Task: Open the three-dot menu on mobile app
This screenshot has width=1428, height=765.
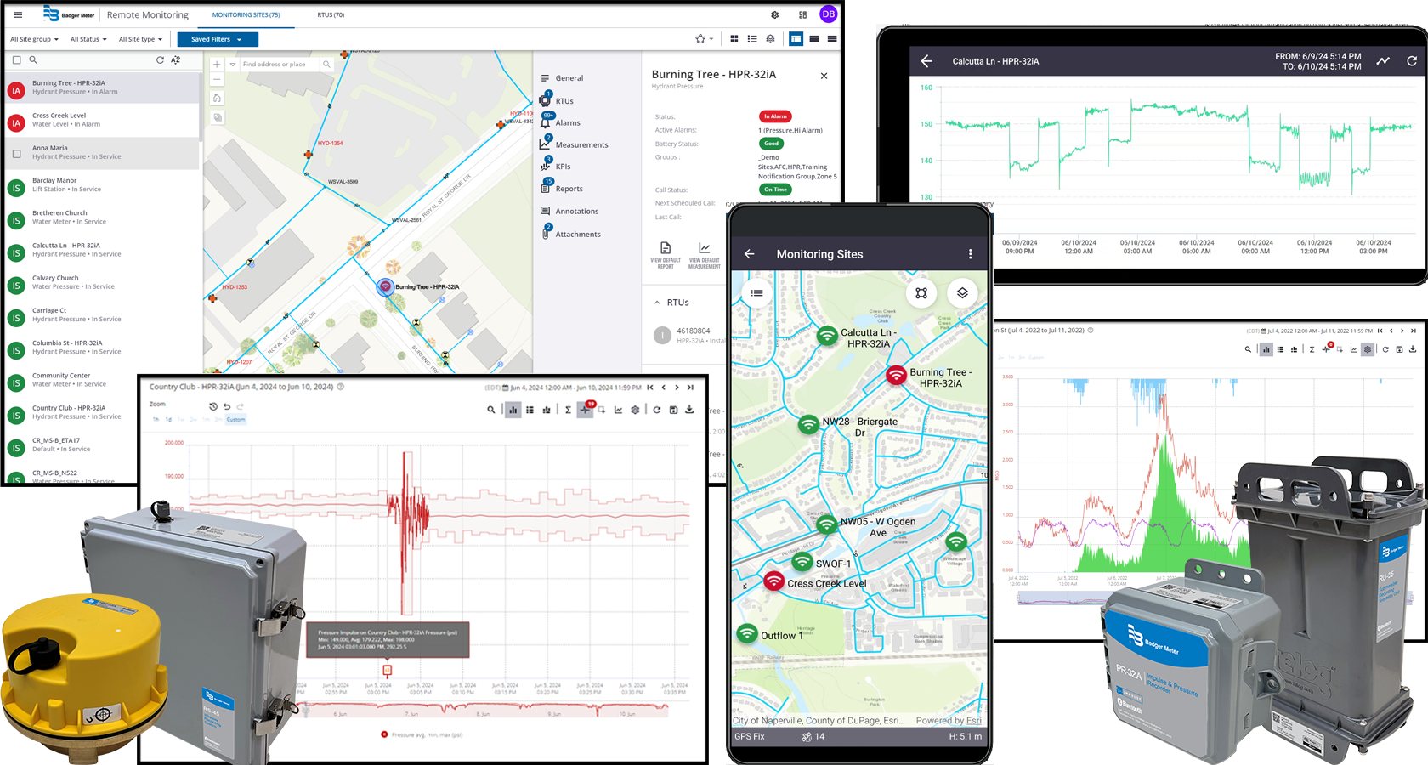Action: click(970, 254)
